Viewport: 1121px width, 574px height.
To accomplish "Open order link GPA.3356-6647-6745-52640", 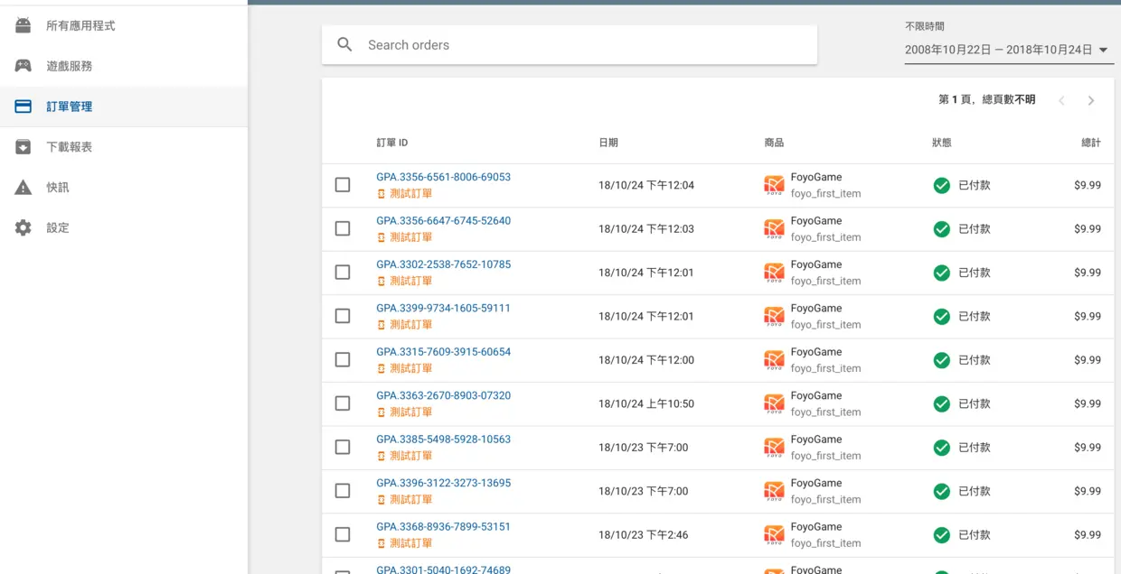I will [x=443, y=221].
